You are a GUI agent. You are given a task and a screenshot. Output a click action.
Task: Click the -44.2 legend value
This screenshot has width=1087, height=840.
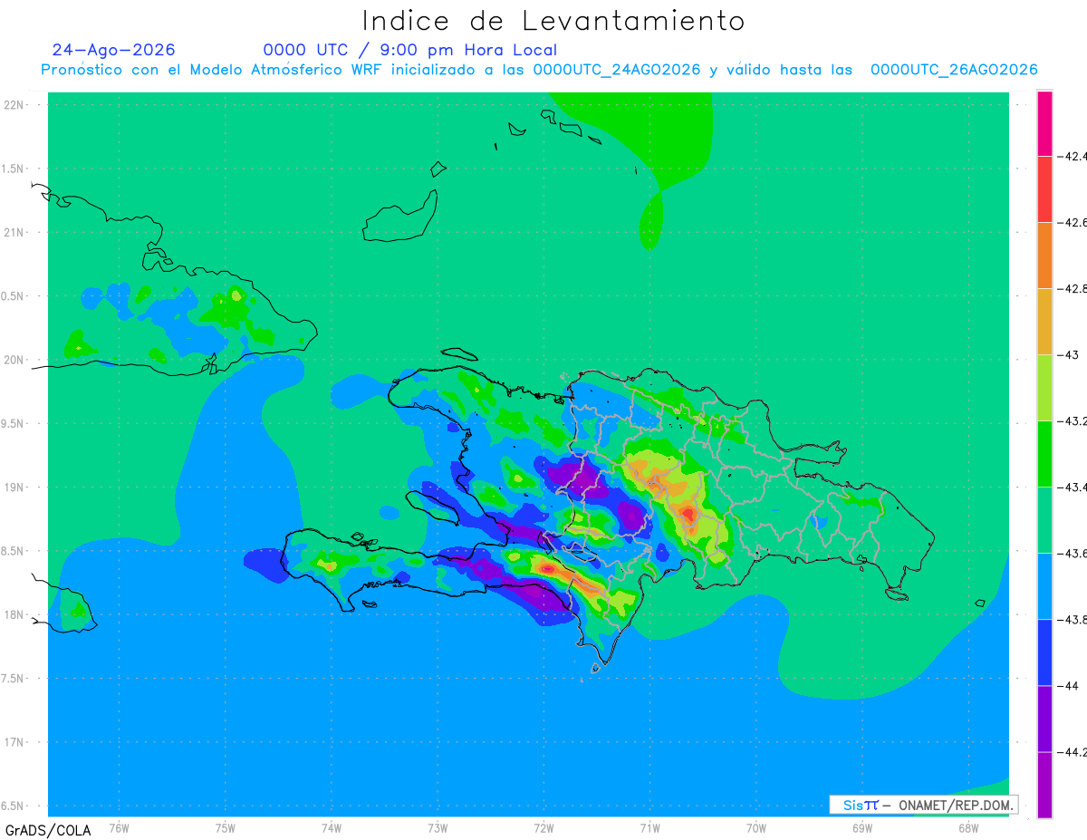point(1073,752)
